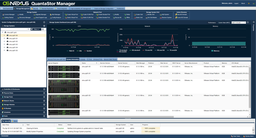This screenshot has width=256, height=138.
Task: Toggle RX:docker0 series in Network legend
Action: (x=135, y=50)
